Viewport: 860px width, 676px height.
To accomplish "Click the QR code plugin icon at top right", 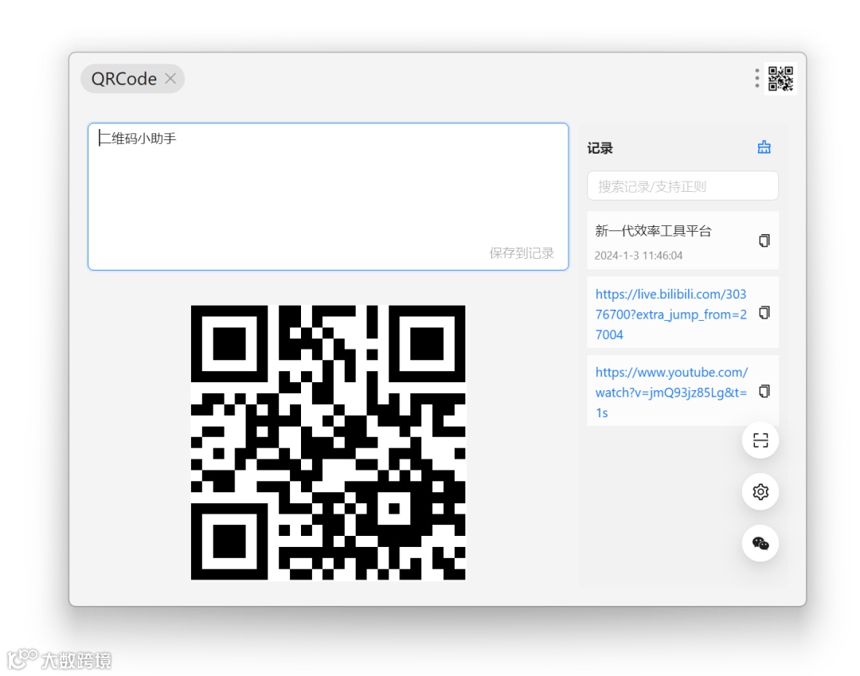I will pos(780,79).
